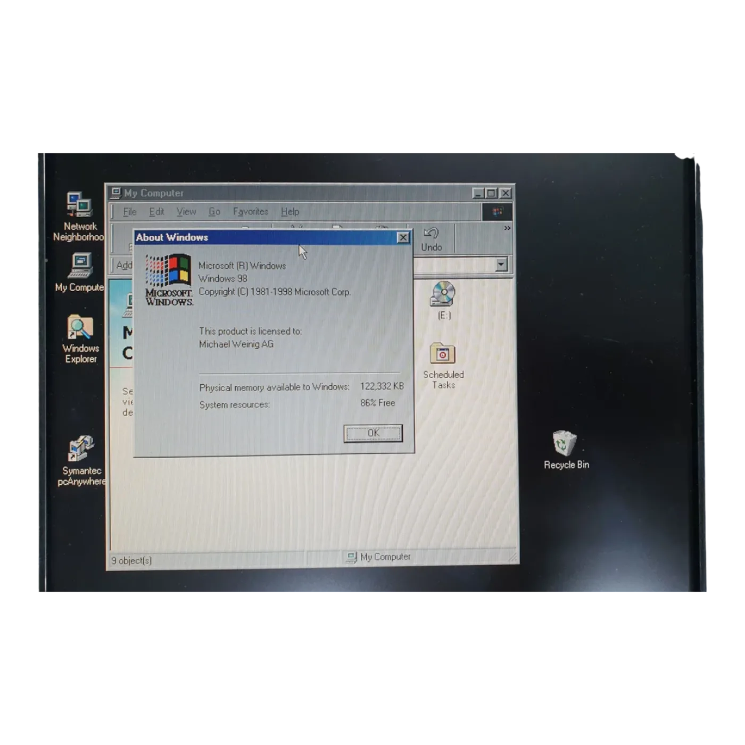Select the Symantec pcAnywhere desktop shortcut
Viewport: 745px width, 745px height.
click(x=81, y=461)
